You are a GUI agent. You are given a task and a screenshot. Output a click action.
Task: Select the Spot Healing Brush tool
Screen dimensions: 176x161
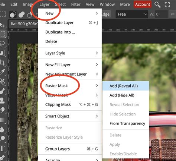click(x=3, y=81)
